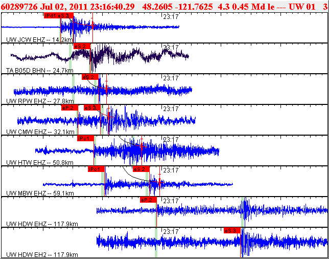Click the P pick flag on HTW trace

coord(85,138)
